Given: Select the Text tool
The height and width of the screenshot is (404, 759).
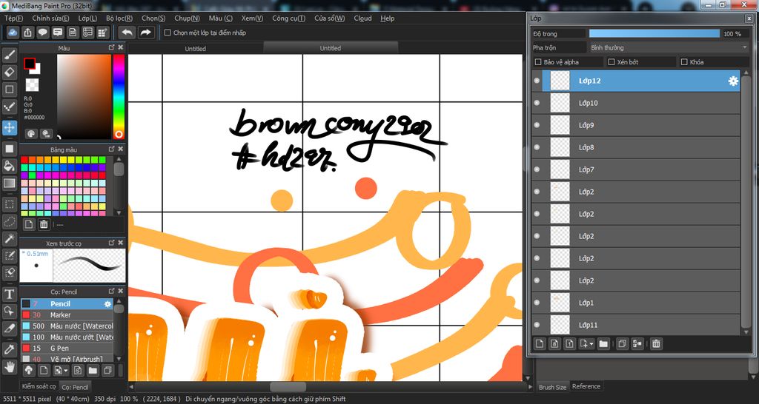Looking at the screenshot, I should pyautogui.click(x=9, y=294).
